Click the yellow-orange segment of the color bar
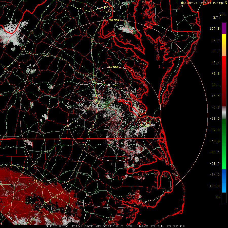 [x=224, y=45]
